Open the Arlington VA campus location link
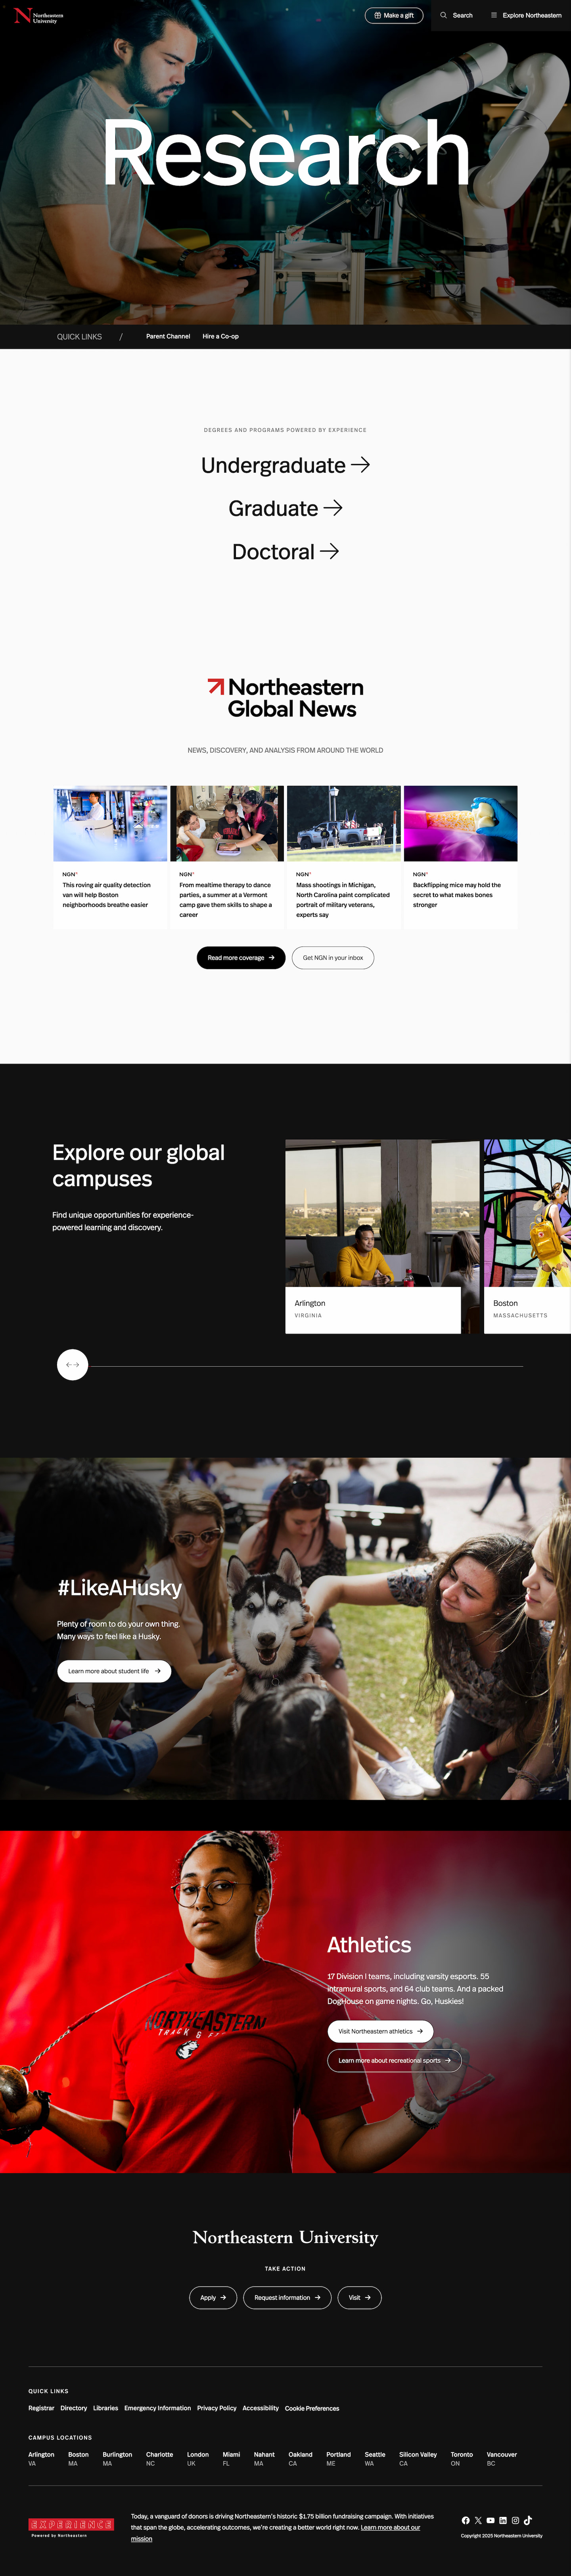This screenshot has width=571, height=2576. [41, 2458]
